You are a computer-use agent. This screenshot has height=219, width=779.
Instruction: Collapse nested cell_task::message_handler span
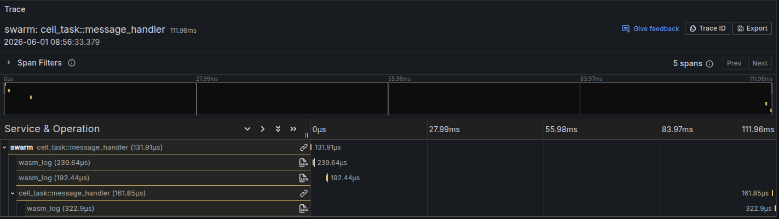[13, 193]
